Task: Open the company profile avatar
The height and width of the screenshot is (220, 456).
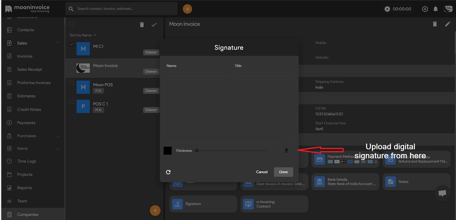Action: click(x=448, y=9)
